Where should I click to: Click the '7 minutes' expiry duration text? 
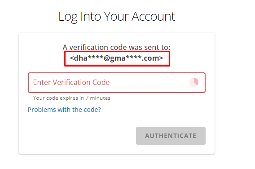pyautogui.click(x=98, y=98)
